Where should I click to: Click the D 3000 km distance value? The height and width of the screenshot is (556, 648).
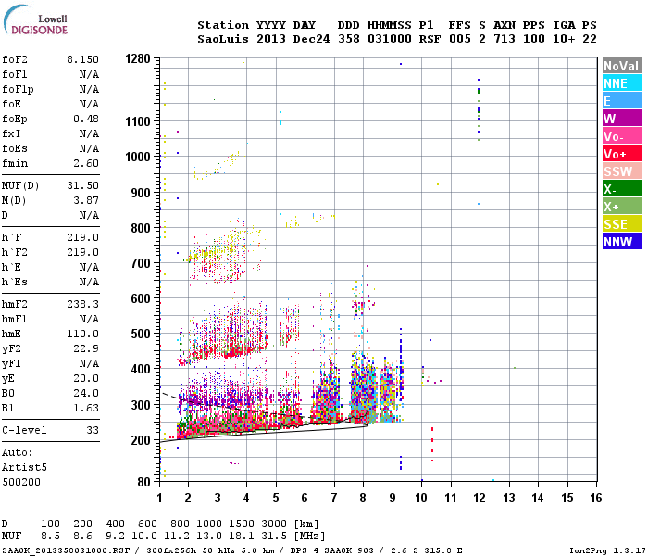point(274,524)
